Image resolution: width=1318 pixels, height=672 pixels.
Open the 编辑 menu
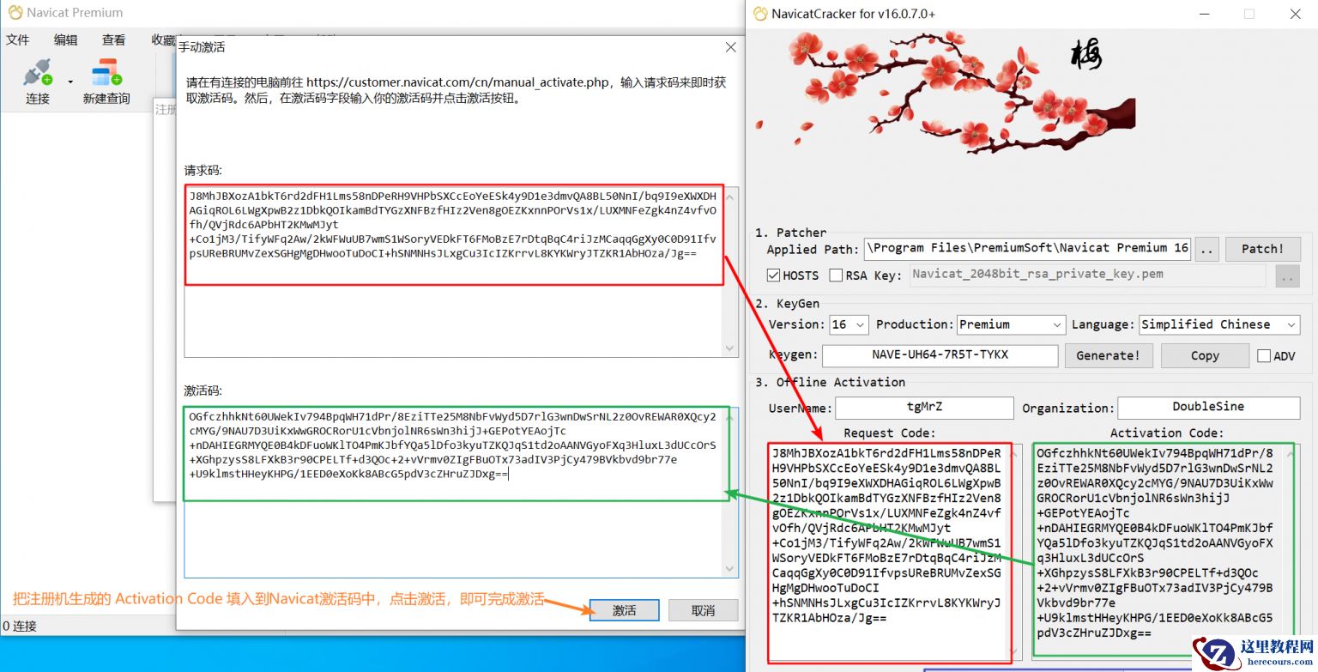66,39
